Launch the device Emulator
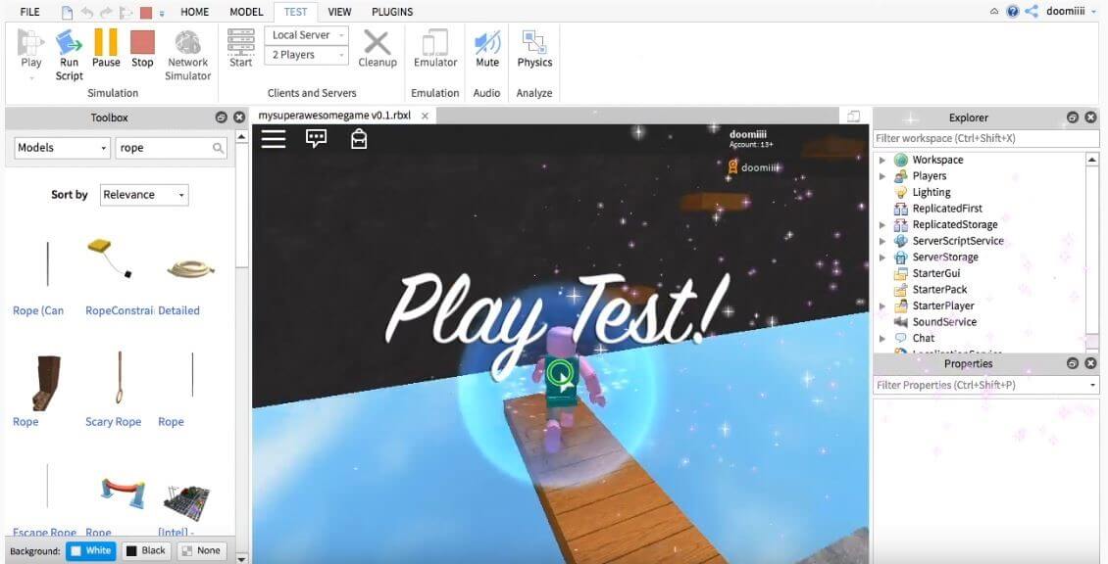This screenshot has width=1108, height=564. point(434,49)
